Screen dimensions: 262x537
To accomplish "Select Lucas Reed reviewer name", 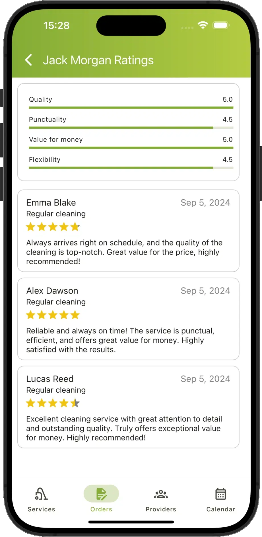I will 50,379.
